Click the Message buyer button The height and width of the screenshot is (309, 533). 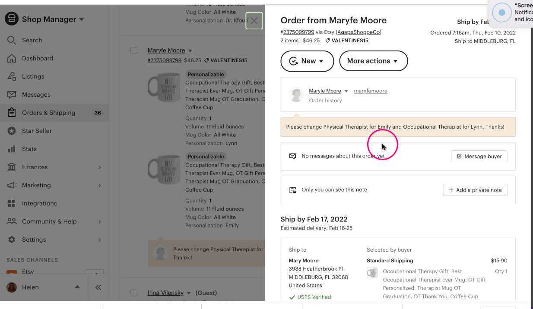(x=479, y=156)
